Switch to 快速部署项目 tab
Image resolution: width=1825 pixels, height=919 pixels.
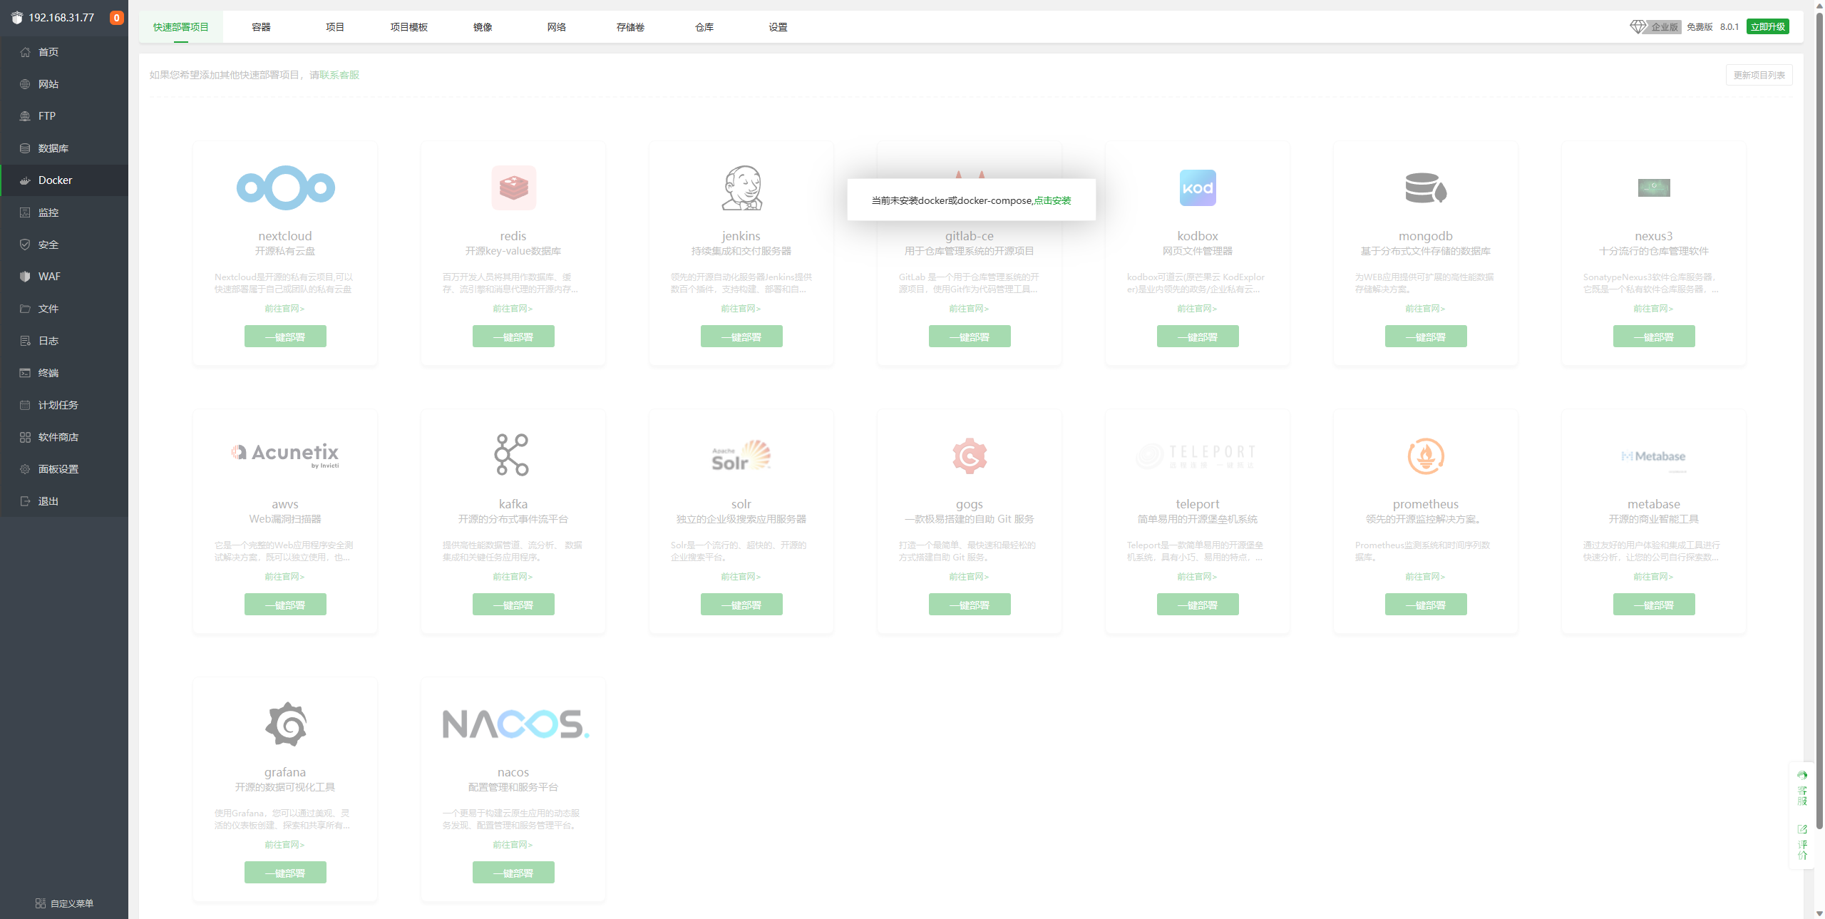181,27
